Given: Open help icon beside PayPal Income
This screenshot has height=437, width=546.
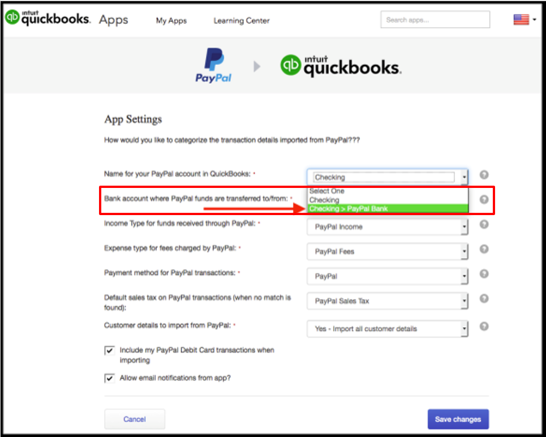Looking at the screenshot, I should (x=484, y=224).
